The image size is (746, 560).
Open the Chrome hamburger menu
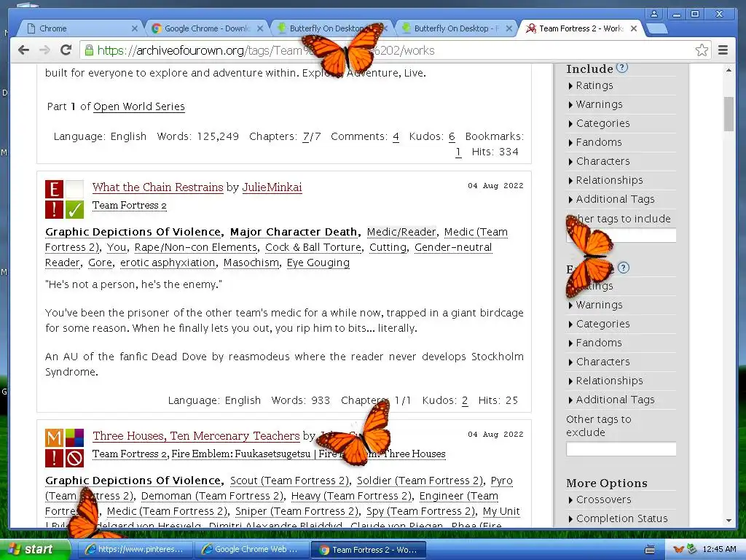pos(723,50)
